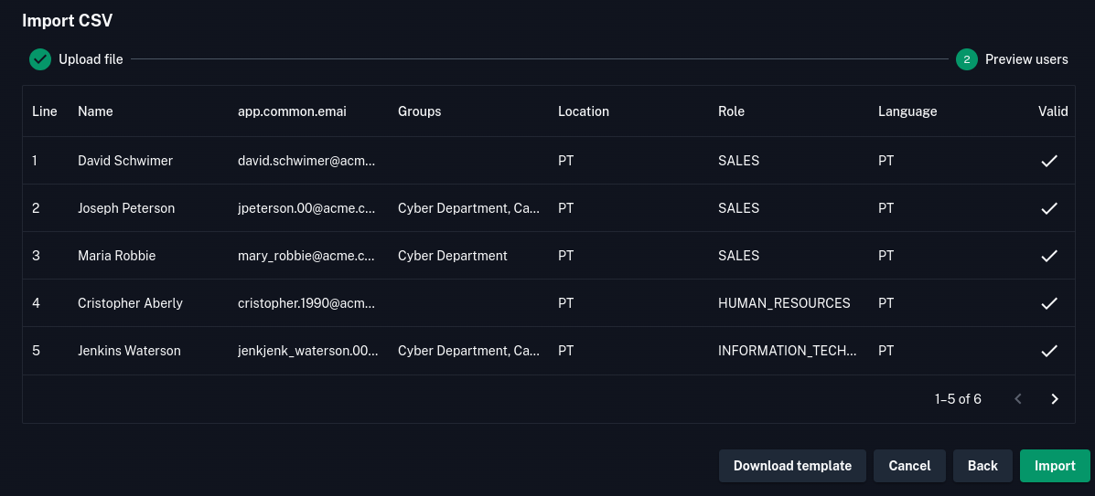Select the Preview users step label

(x=1026, y=59)
